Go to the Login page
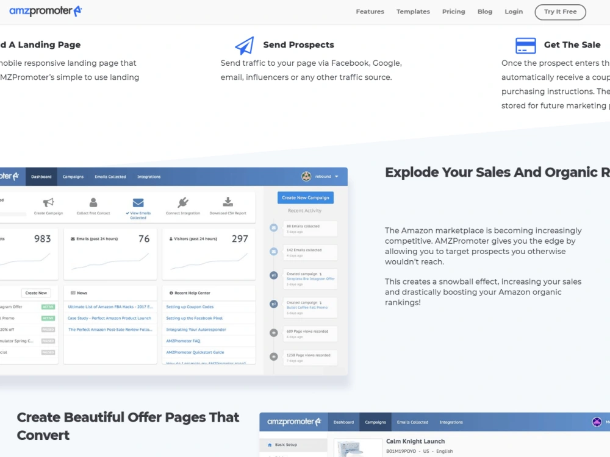 (x=514, y=12)
